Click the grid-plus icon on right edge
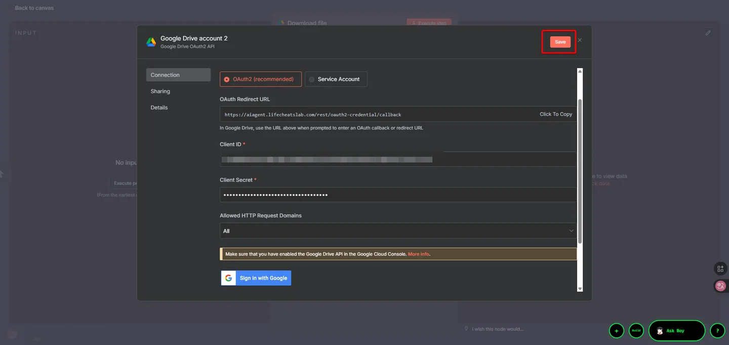Image resolution: width=729 pixels, height=345 pixels. [720, 268]
